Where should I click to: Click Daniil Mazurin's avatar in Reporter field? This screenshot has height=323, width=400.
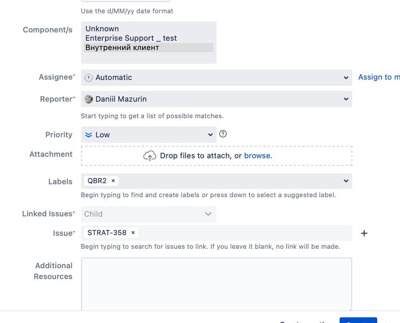(88, 99)
